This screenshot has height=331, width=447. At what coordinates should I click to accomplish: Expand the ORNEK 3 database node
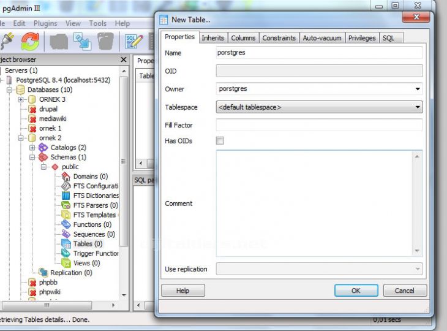21,99
